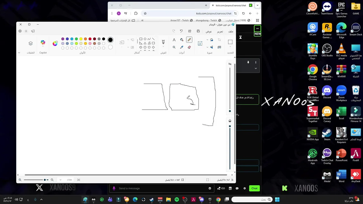This screenshot has width=363, height=204.
Task: Toggle the keyboard language indicator in taskbar
Action: point(28,200)
